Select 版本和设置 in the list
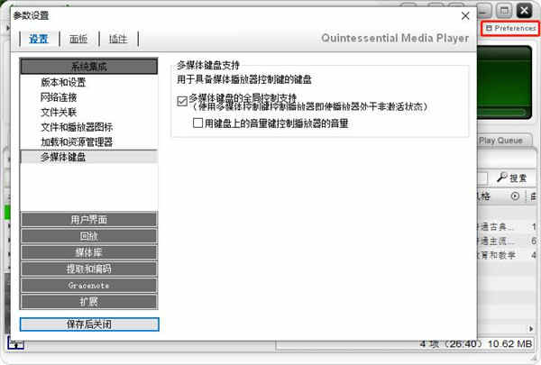 [x=63, y=82]
